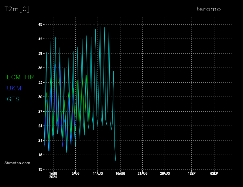Open the 3bmeteo.com watermark link
Viewport: 243px width, 187px height.
[x=18, y=163]
